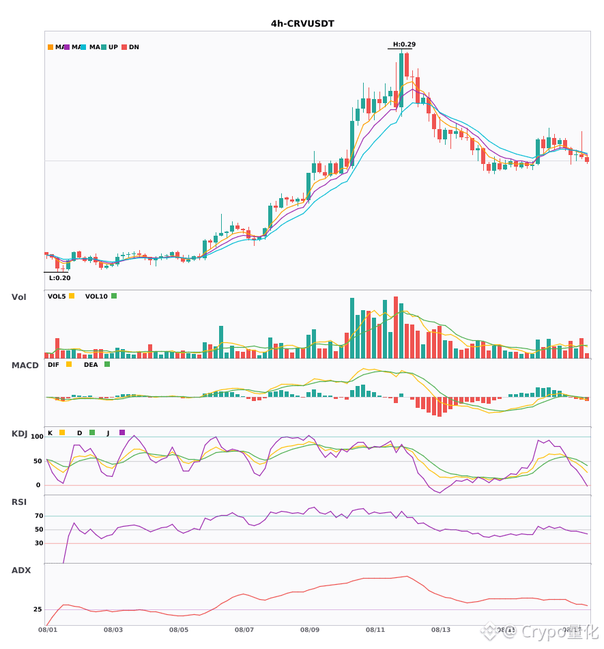Click the L:0.20 low price label
The width and height of the screenshot is (604, 649).
[59, 278]
